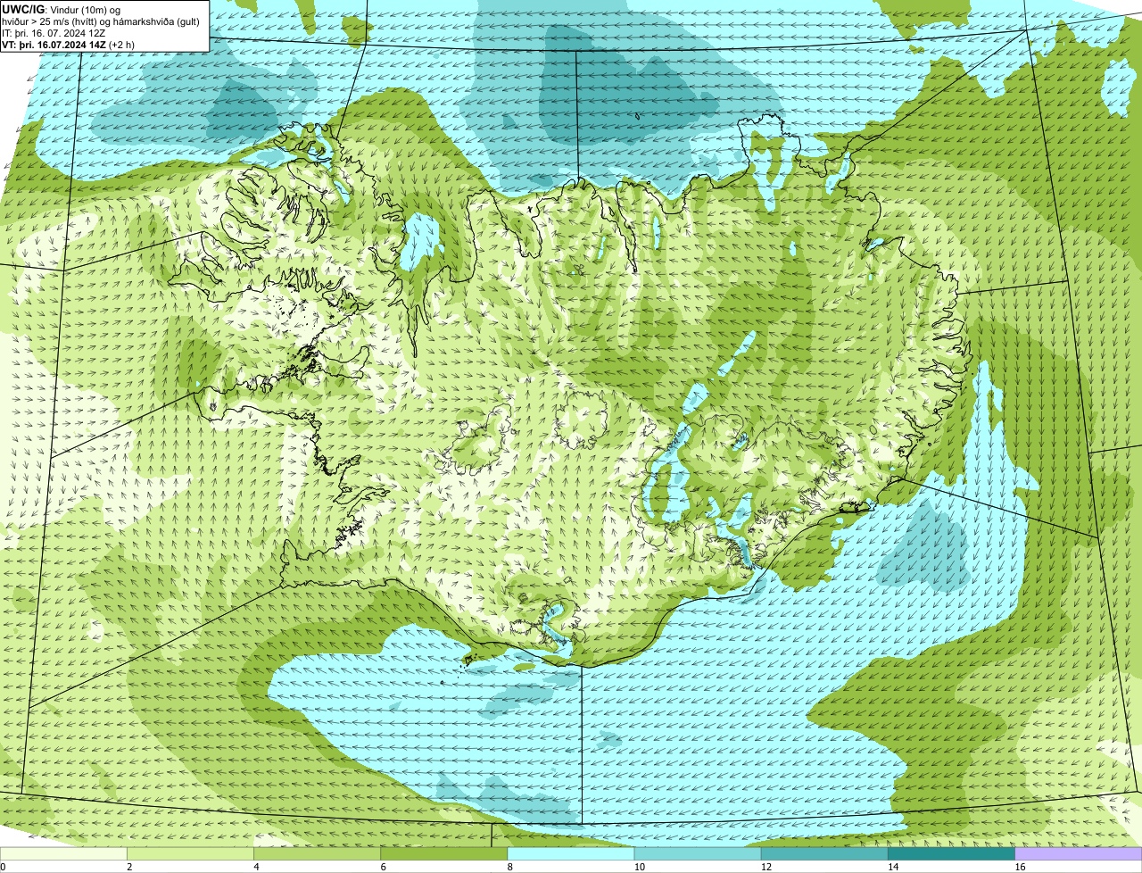Select the dark teal 14–16 m/s swatch
The height and width of the screenshot is (873, 1142).
coord(952,854)
